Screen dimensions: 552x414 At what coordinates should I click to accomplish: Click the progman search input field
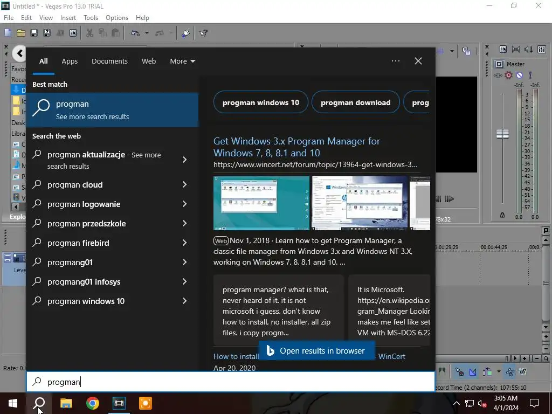[x=231, y=382]
